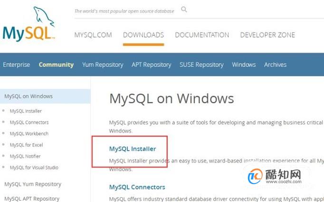Open Archives in blue navigation bar
Screen dimensions: 324x202
pos(275,64)
